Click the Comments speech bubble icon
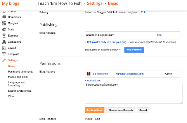187x123 pixels. [x=4, y=17]
